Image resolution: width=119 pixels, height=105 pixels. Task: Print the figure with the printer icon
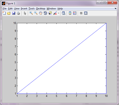pyautogui.click(x=18, y=13)
